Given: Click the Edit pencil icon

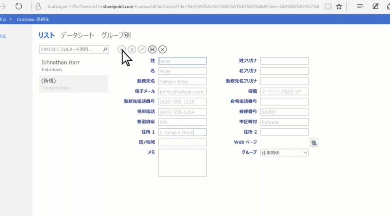Looking at the screenshot, I should 142,49.
